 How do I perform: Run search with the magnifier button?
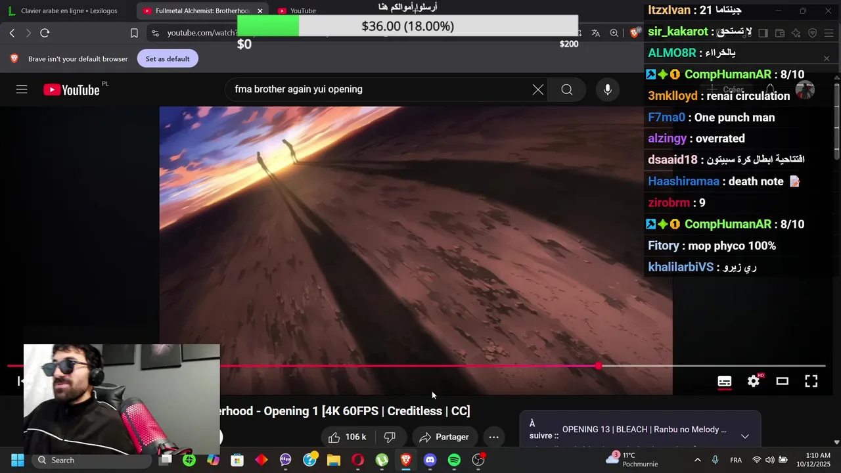[x=567, y=89]
